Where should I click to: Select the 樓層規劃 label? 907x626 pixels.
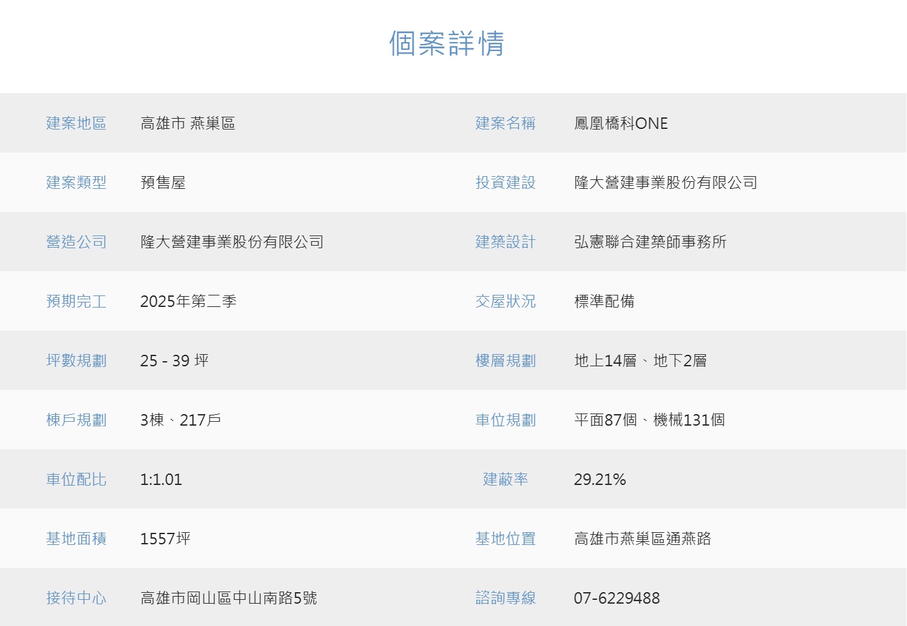506,361
